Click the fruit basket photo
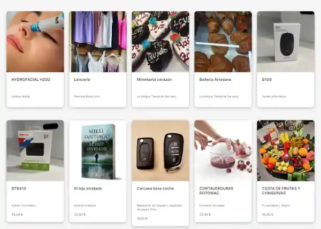Viewport: 321px width, 229px height. [x=286, y=151]
